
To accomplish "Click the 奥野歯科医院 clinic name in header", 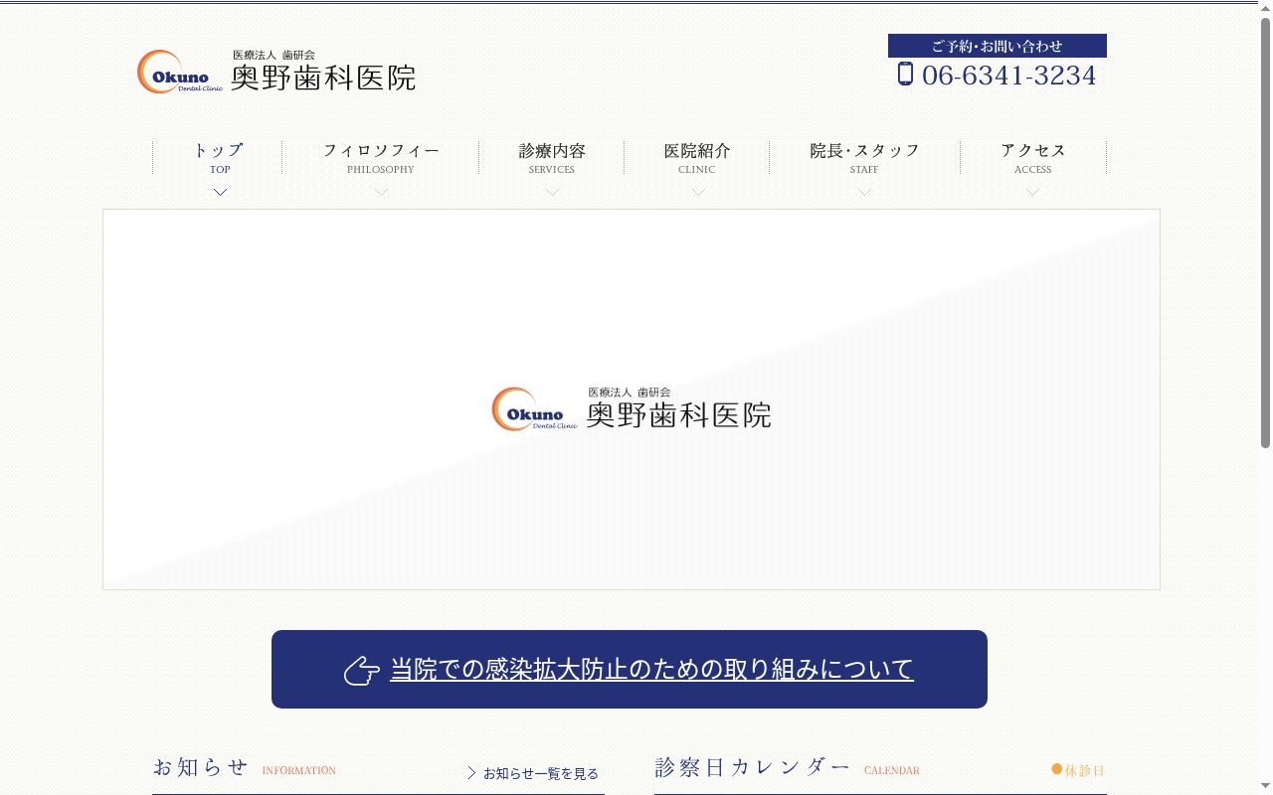I will point(323,79).
